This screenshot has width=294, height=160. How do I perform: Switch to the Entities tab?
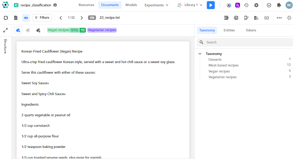229,30
